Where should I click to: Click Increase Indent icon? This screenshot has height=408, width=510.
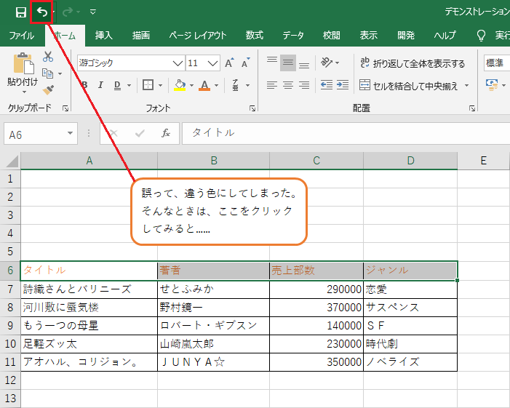click(343, 85)
